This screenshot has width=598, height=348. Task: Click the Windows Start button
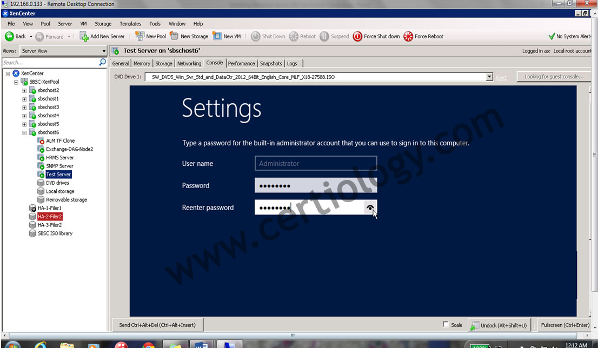(x=12, y=345)
